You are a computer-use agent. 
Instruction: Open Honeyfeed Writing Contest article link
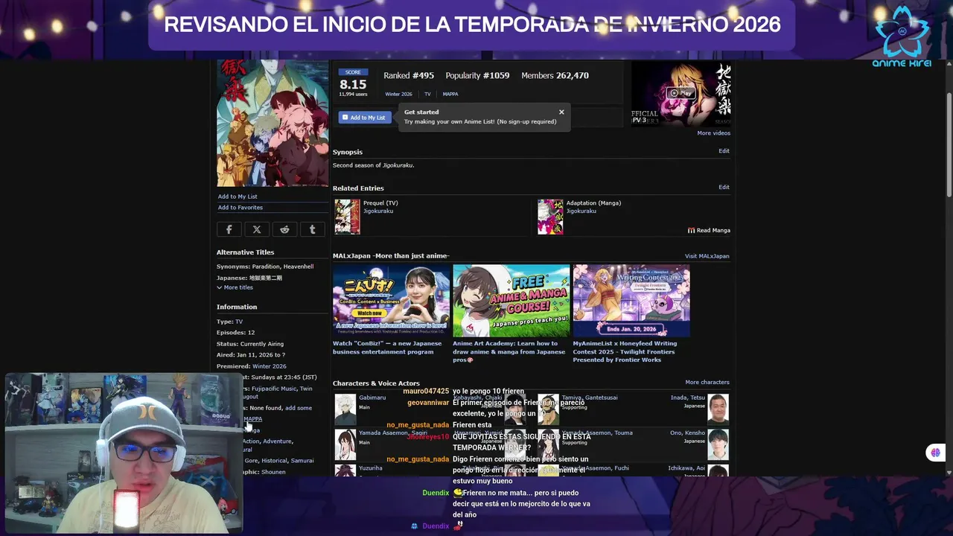[625, 351]
